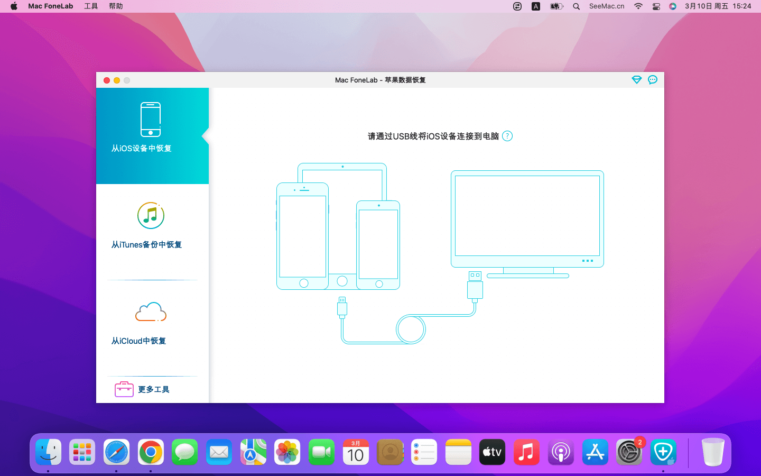Screen dimensions: 761x476
Task: Open Spotlight search in menu bar
Action: coord(576,6)
